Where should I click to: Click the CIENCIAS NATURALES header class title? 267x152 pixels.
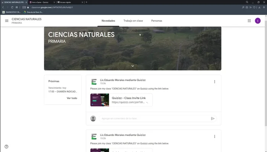27,19
